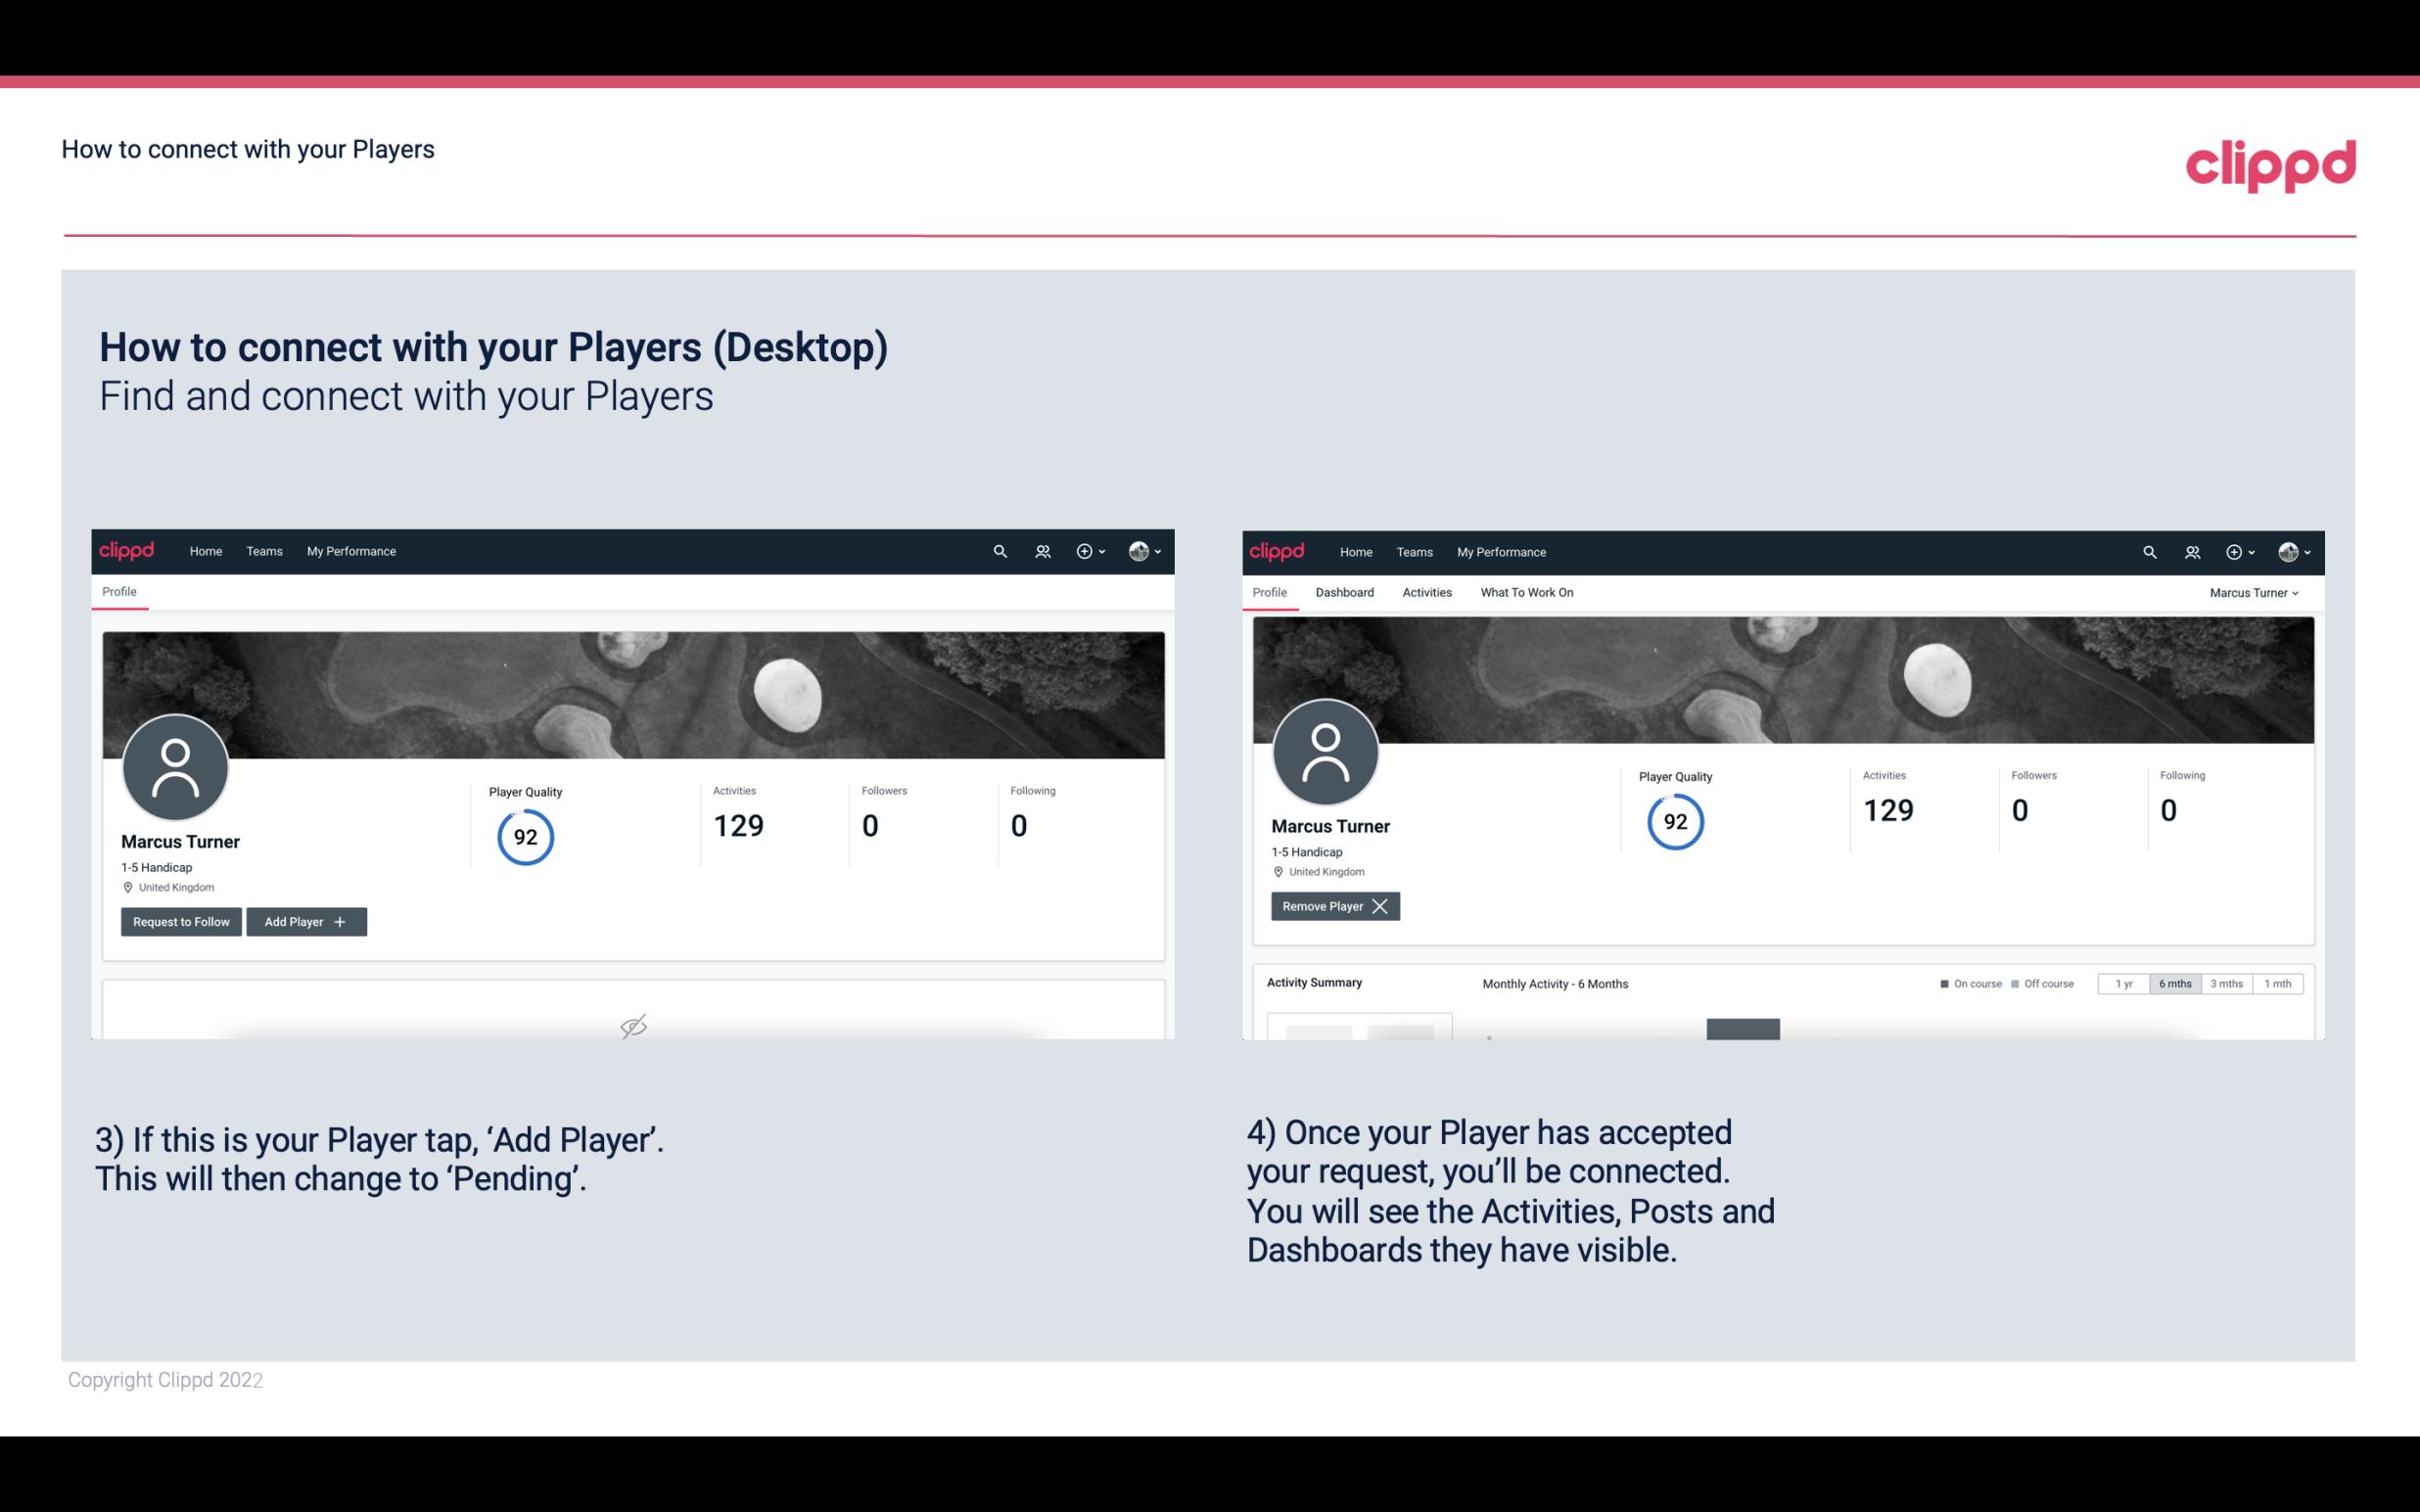This screenshot has width=2420, height=1512.
Task: Click the Clippd logo in right panel navbar
Action: [x=1279, y=552]
